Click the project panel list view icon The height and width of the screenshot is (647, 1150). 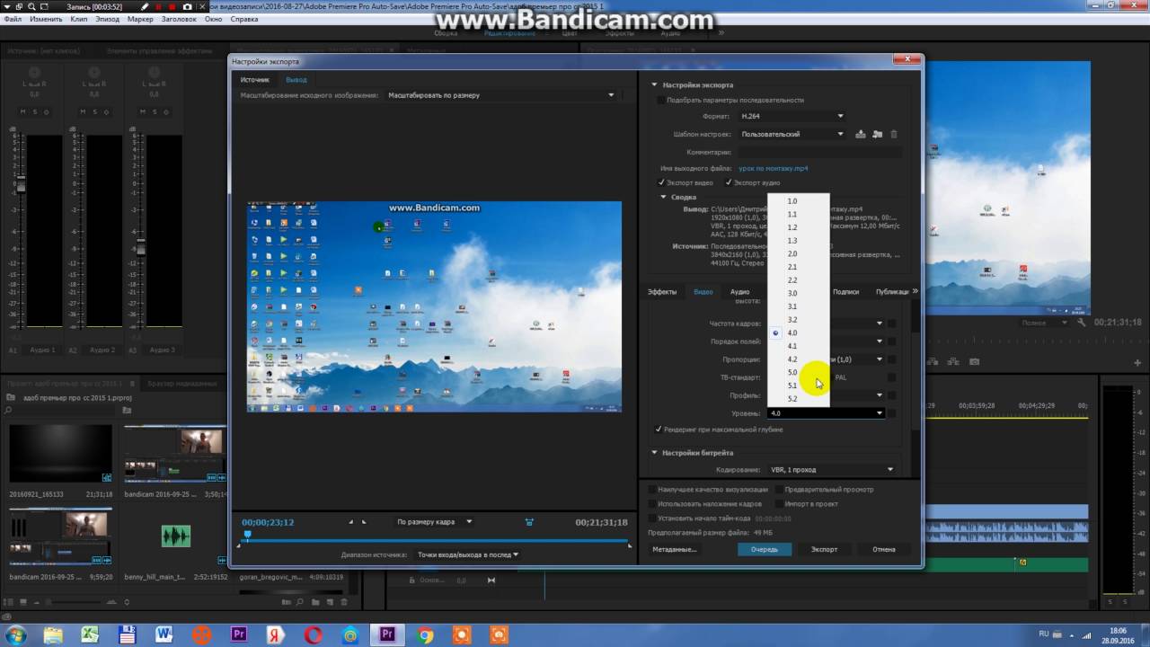click(10, 602)
